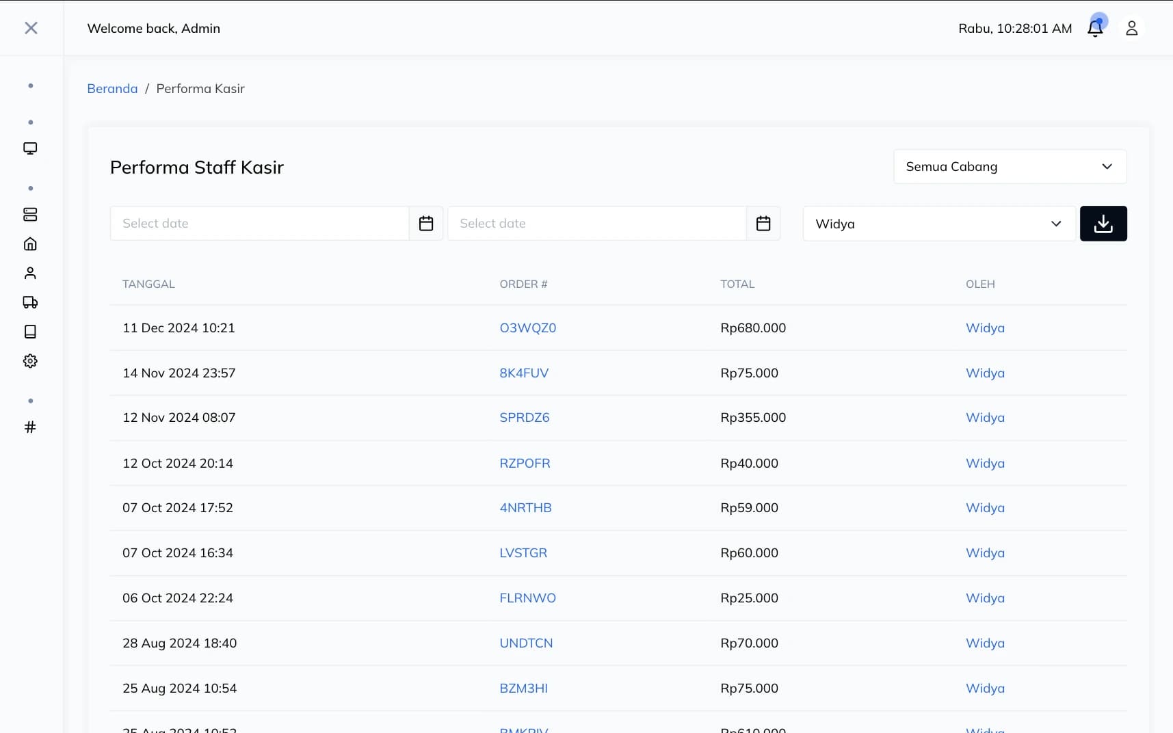Image resolution: width=1173 pixels, height=733 pixels.
Task: Click the server stack sidebar icon
Action: [30, 215]
